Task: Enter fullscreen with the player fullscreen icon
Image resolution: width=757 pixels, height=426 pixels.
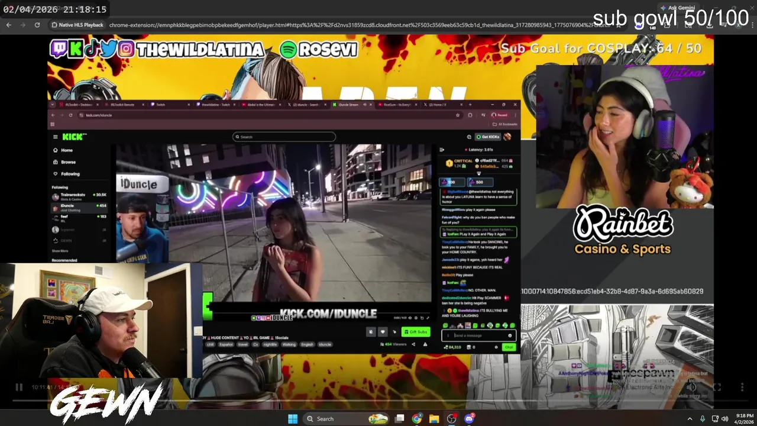Action: coord(717,387)
